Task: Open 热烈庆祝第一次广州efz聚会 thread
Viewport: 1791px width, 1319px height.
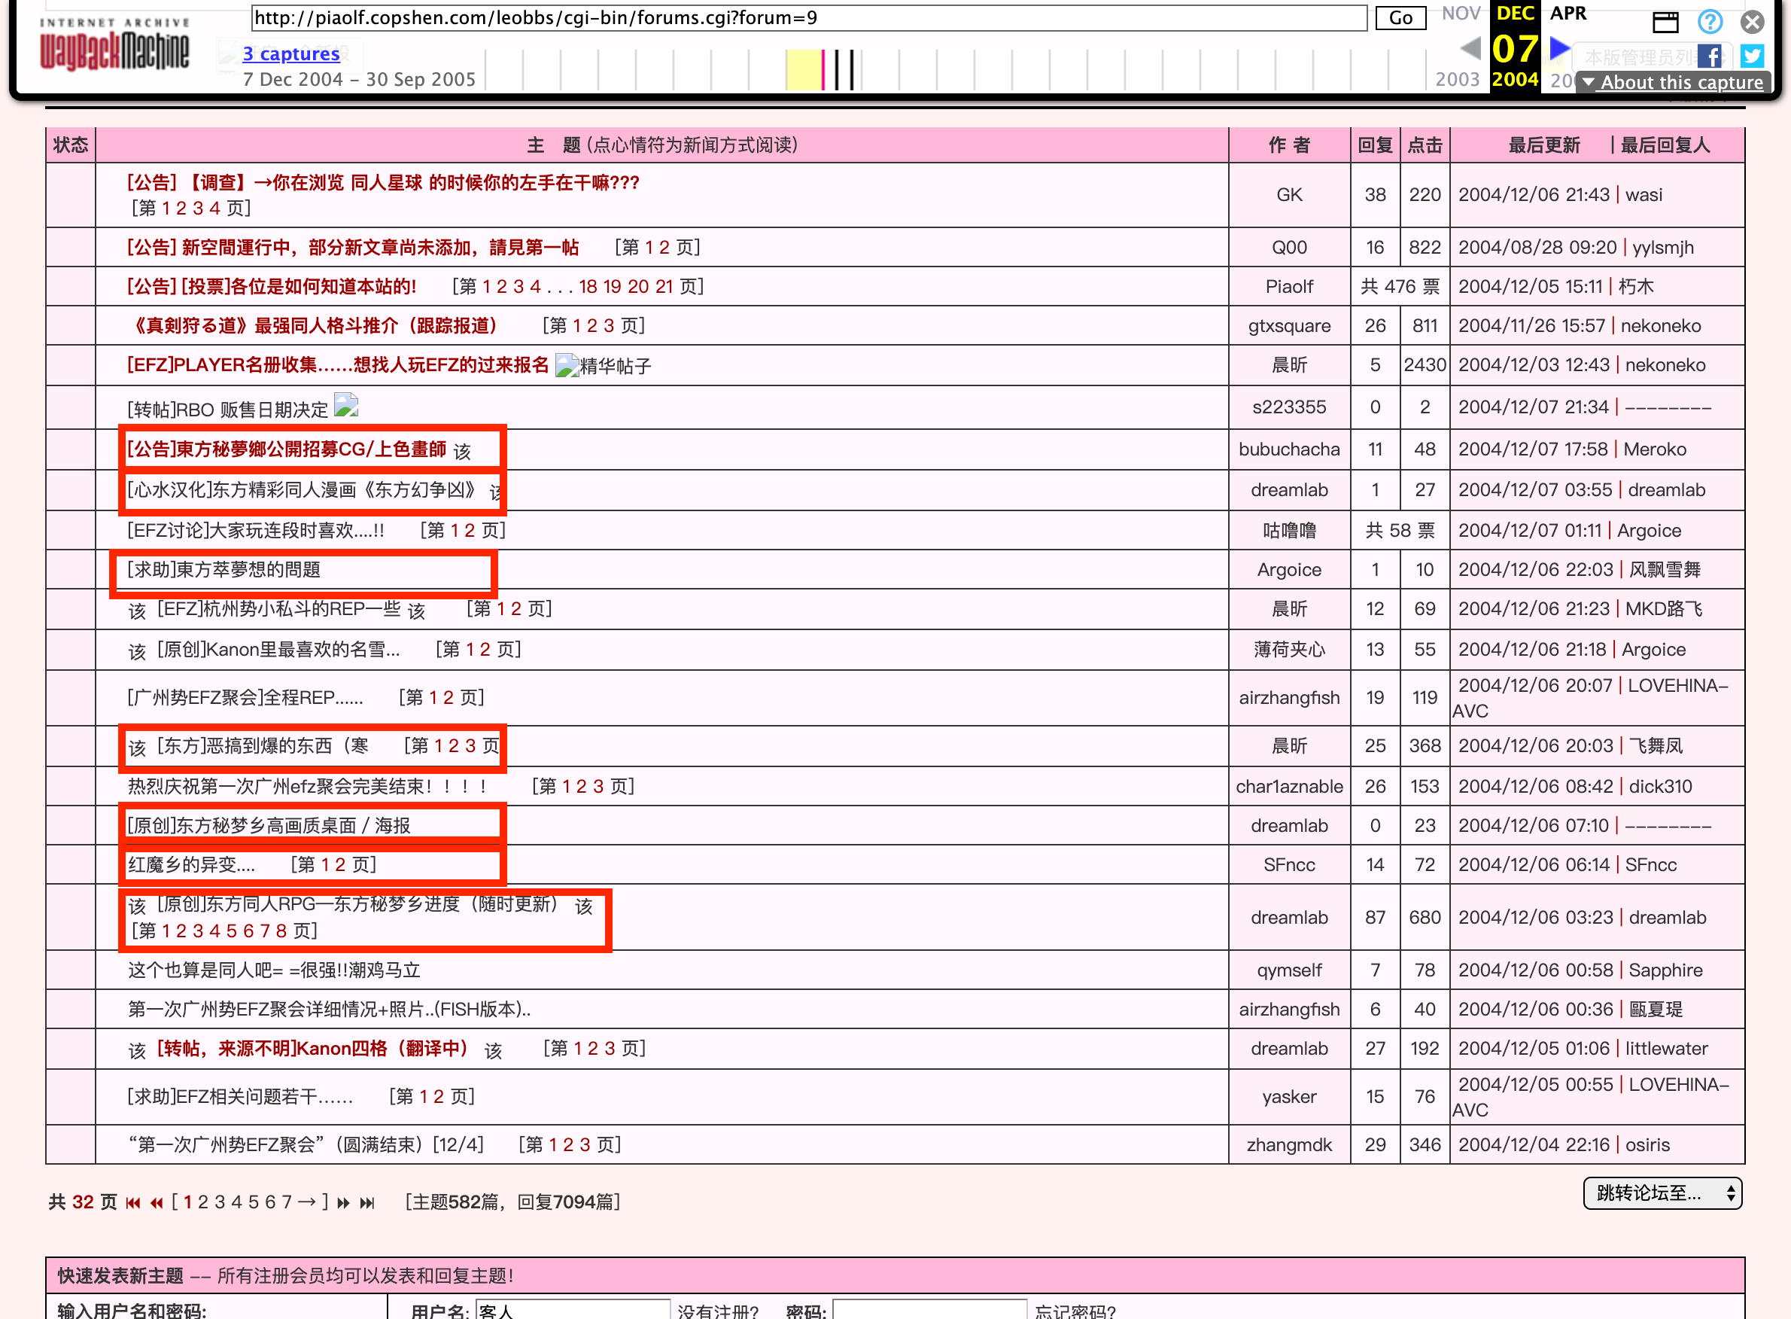Action: [x=307, y=787]
